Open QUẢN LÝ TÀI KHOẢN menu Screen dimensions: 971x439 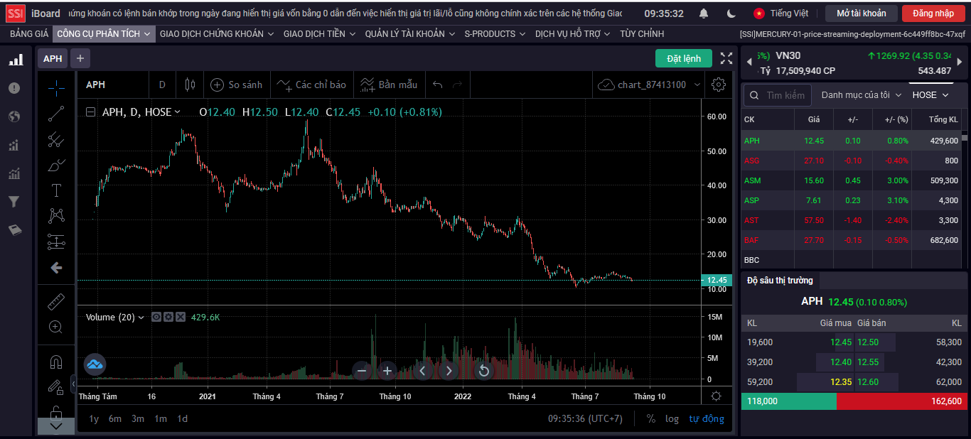pyautogui.click(x=410, y=33)
